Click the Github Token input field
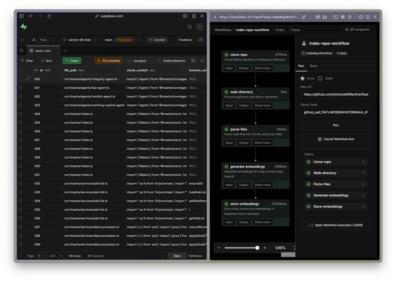This screenshot has height=281, width=396. [x=336, y=112]
